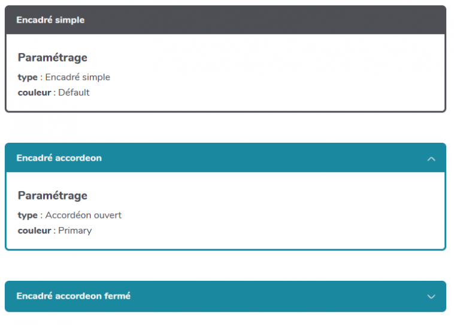Click the "Encadré accordeon fermé" header title
This screenshot has height=325, width=454.
(x=73, y=296)
